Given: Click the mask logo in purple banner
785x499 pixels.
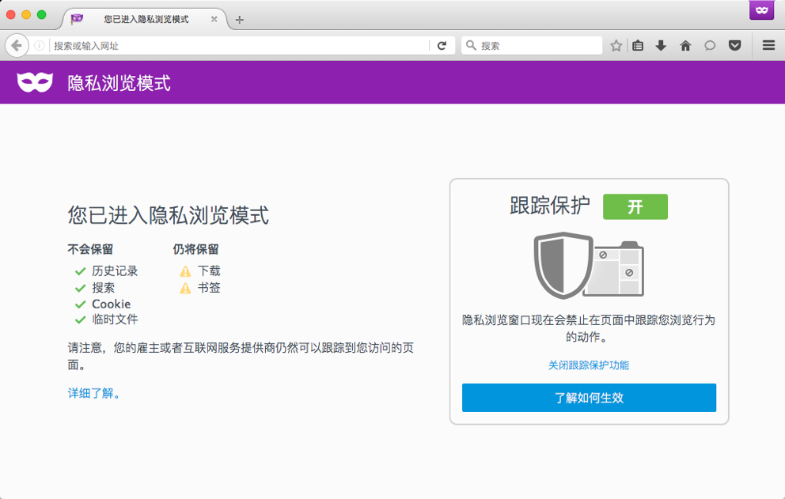Looking at the screenshot, I should click(x=35, y=82).
